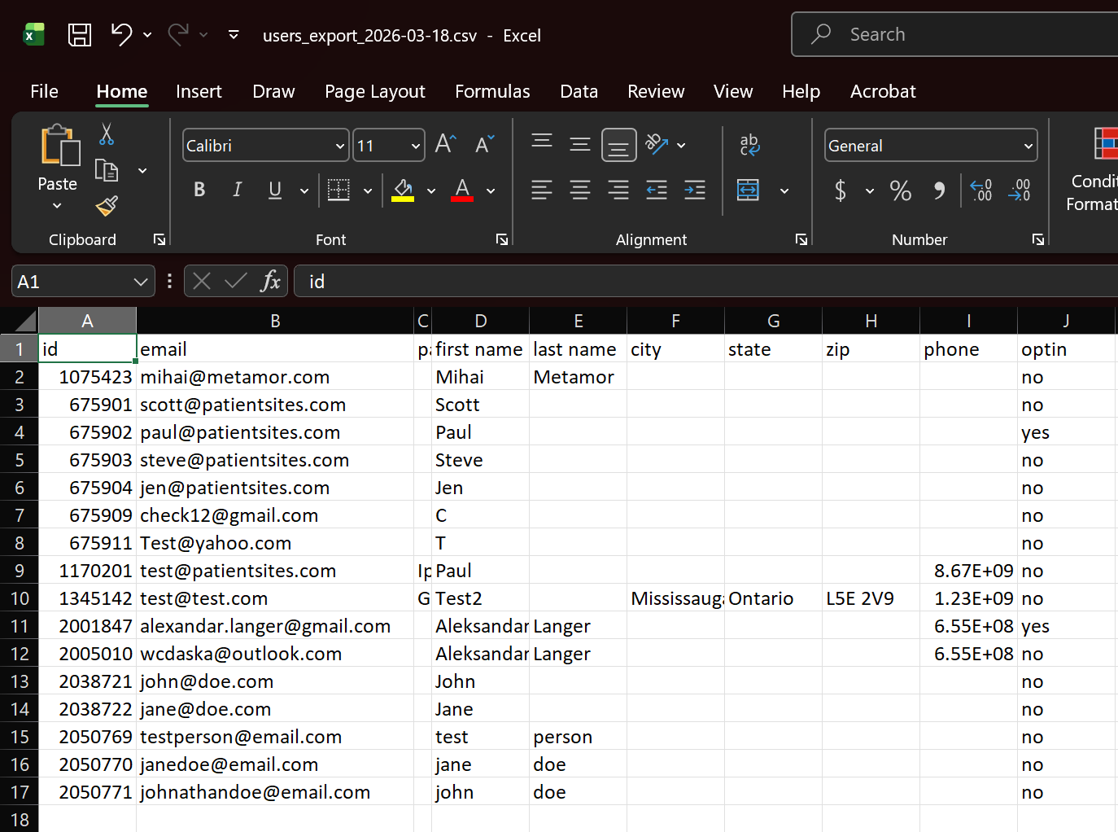Open the Calibri font name dropdown
This screenshot has height=832, width=1118.
(x=340, y=147)
